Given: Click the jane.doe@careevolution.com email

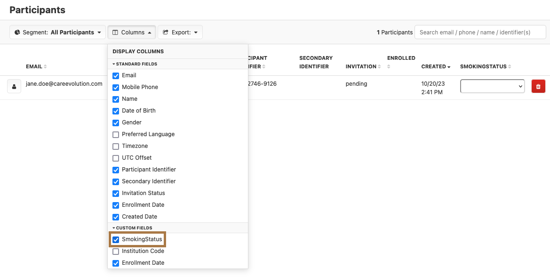Looking at the screenshot, I should point(64,84).
